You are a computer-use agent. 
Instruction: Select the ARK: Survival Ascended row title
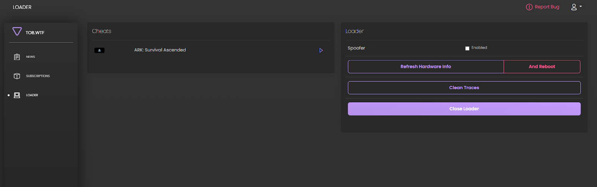pyautogui.click(x=160, y=50)
